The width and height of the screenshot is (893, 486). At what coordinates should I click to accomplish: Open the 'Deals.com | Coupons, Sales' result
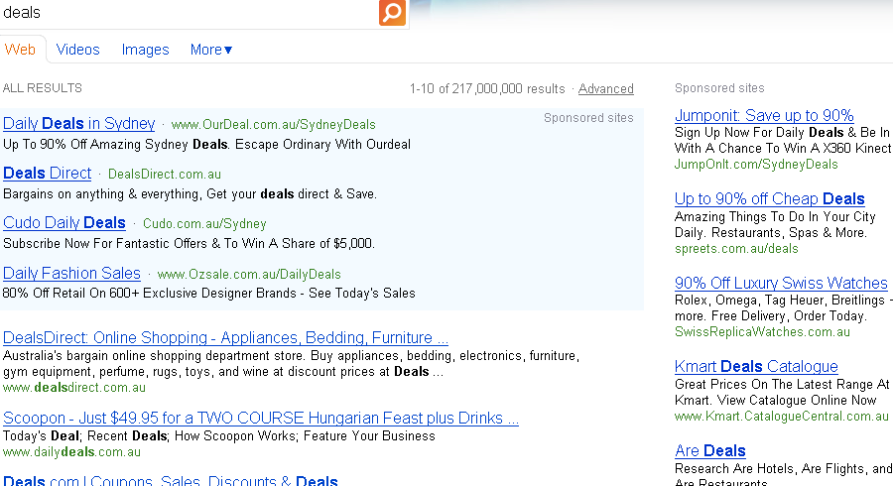[171, 481]
